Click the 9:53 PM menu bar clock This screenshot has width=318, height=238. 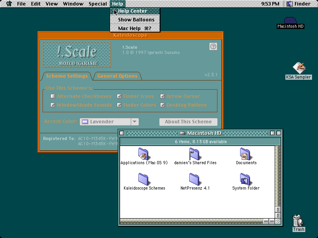[270, 4]
